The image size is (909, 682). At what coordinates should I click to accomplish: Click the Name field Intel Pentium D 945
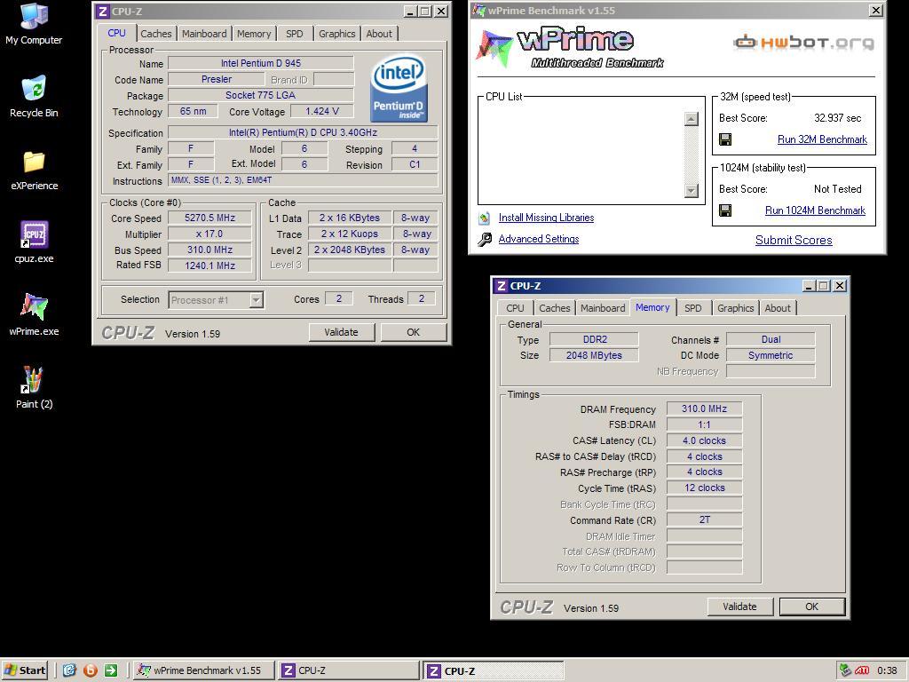[x=261, y=63]
